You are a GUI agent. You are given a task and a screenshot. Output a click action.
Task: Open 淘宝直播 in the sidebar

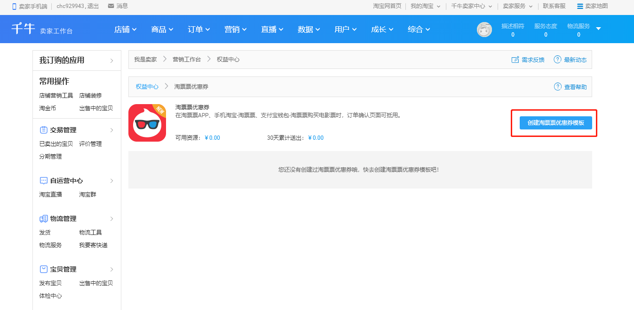click(50, 195)
